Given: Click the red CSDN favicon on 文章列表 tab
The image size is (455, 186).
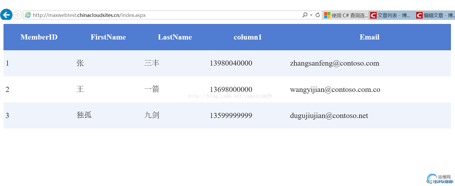Looking at the screenshot, I should tap(373, 15).
